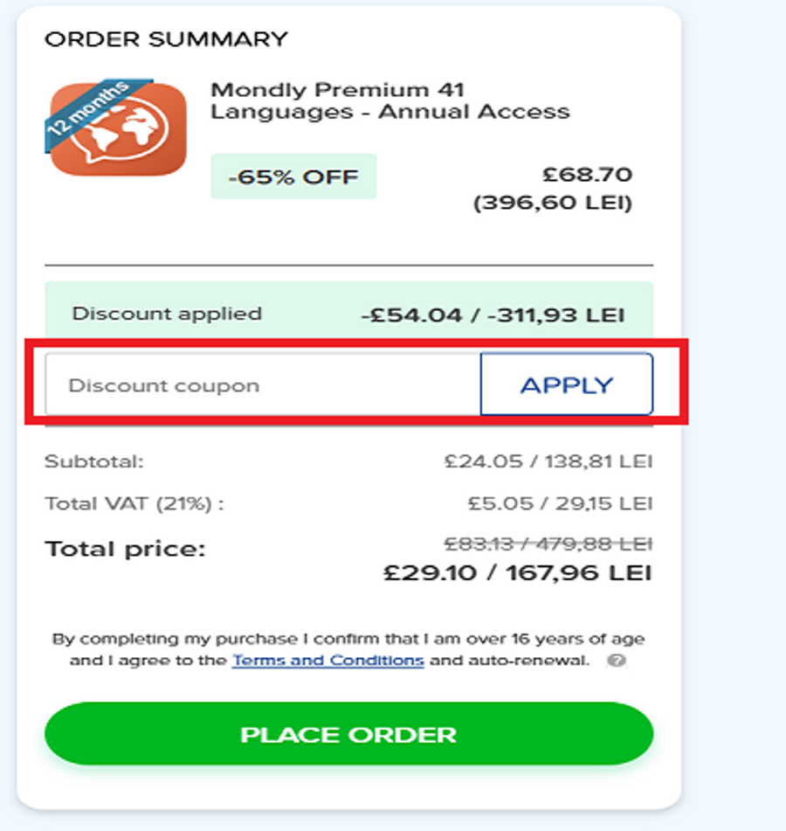Click the auto-renewal help question mark icon
This screenshot has width=786, height=831.
coord(617,661)
